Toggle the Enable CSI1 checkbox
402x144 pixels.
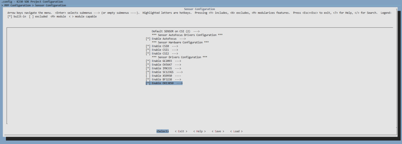point(148,50)
